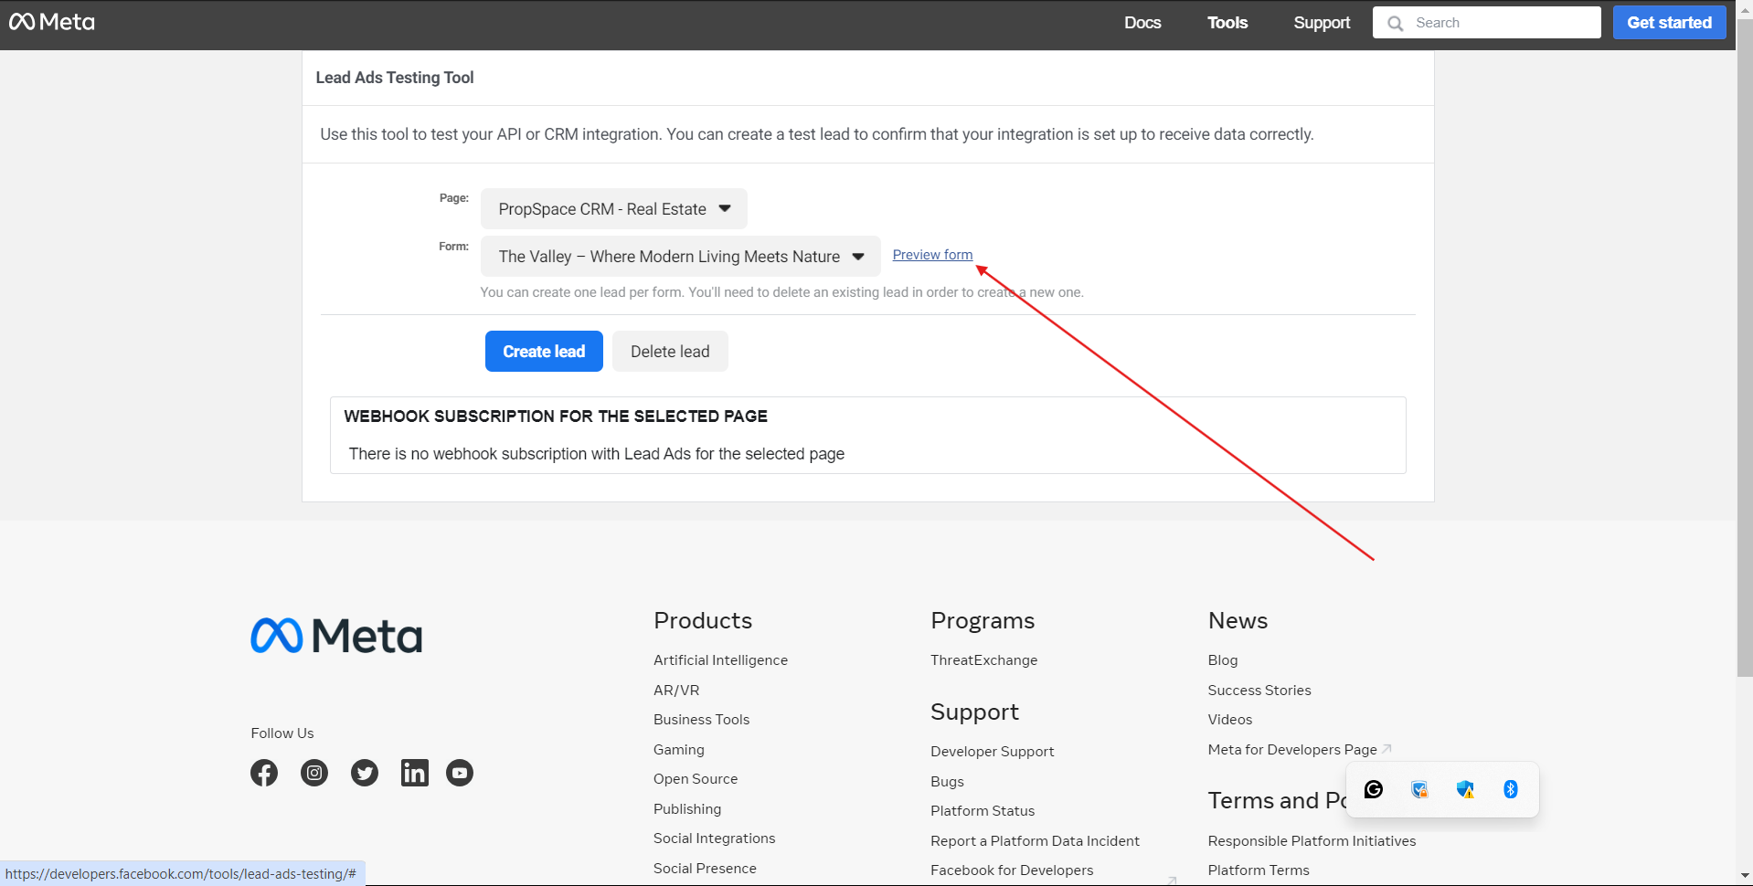
Task: Open the AR/VR link
Action: (676, 691)
